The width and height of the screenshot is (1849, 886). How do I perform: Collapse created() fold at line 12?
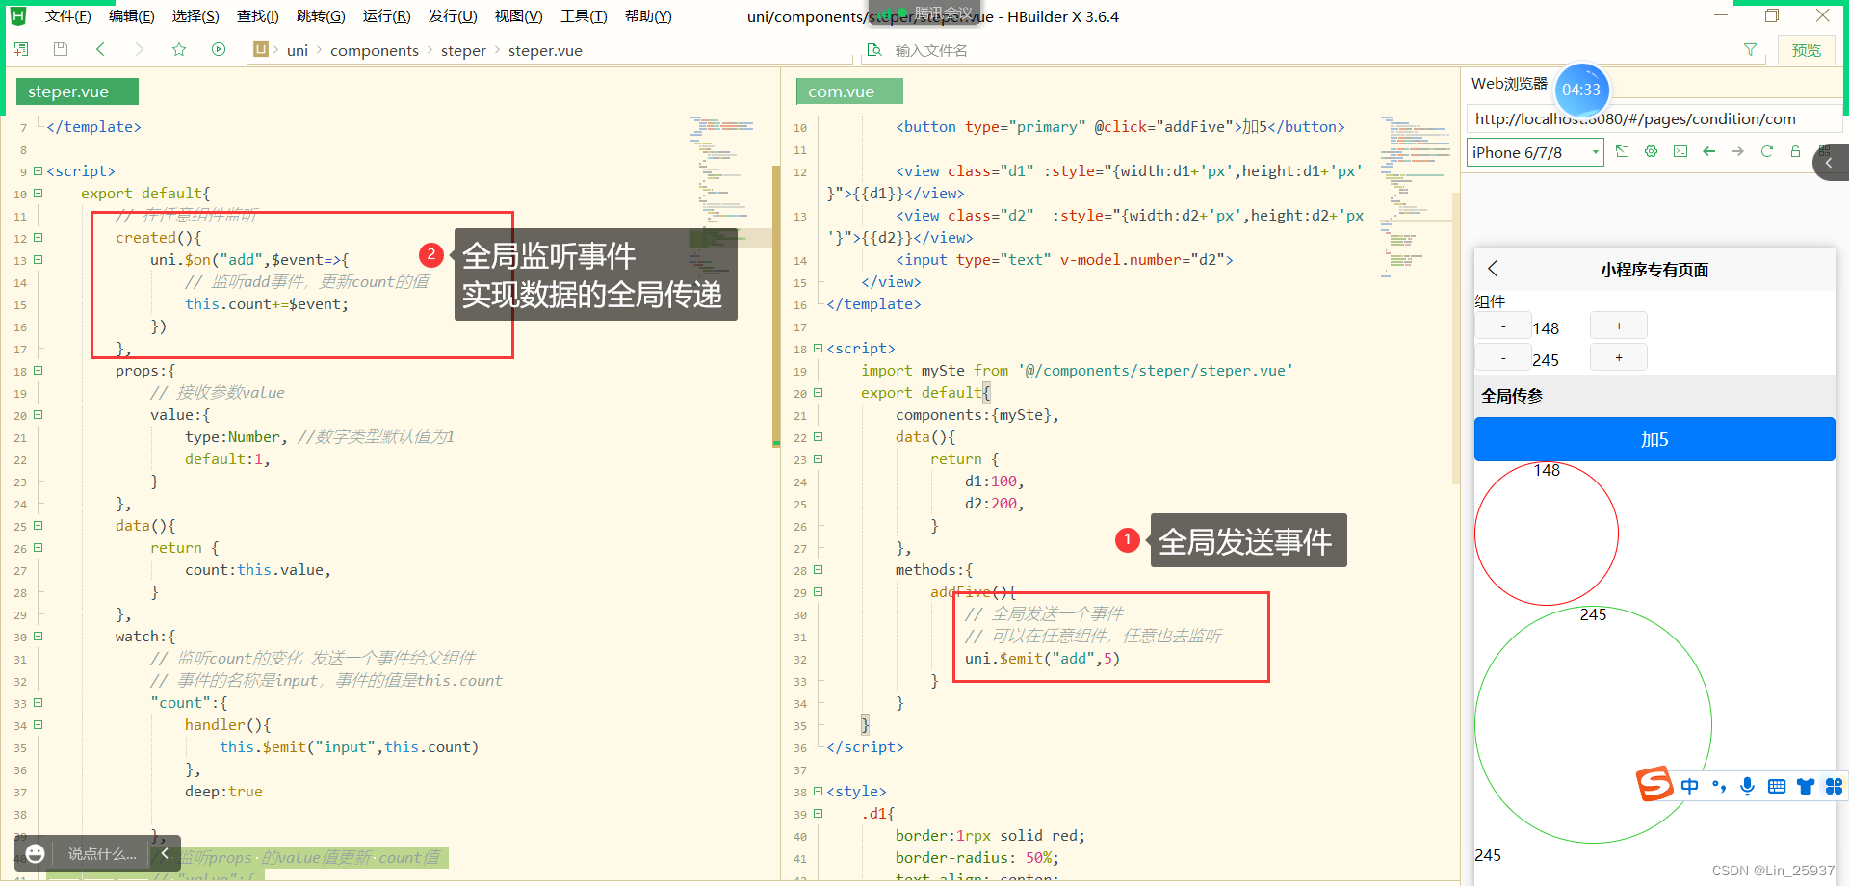39,237
